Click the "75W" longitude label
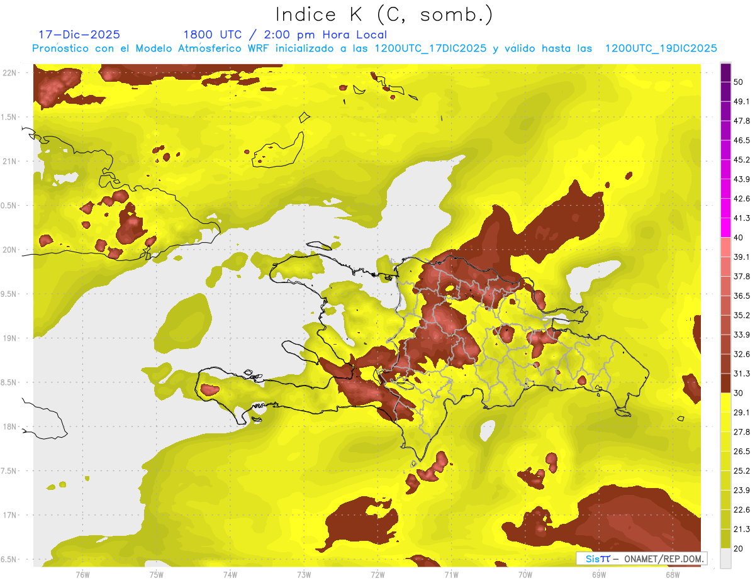Image resolution: width=755 pixels, height=583 pixels. coord(156,574)
